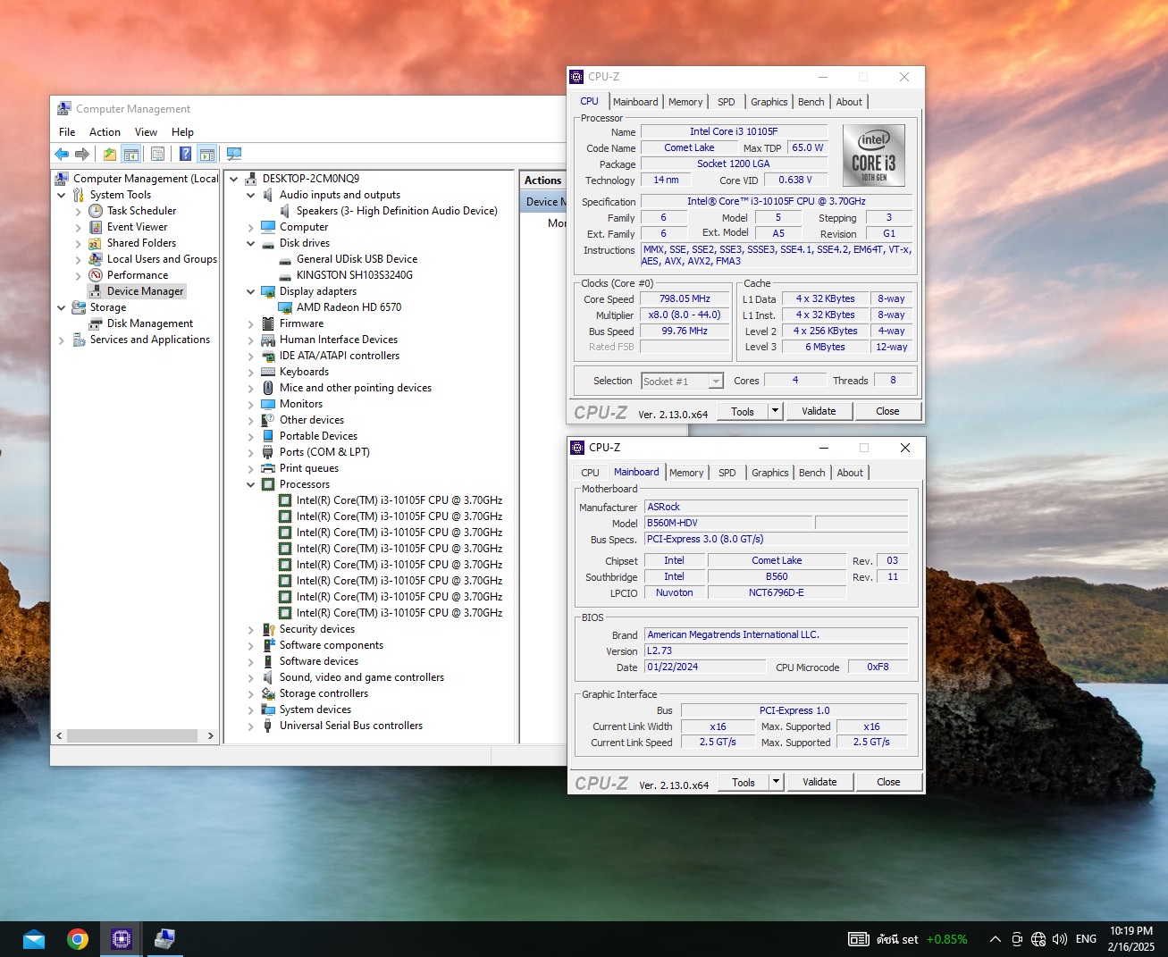Switch to the Memory tab in upper CPU-Z
Image resolution: width=1168 pixels, height=957 pixels.
click(685, 102)
